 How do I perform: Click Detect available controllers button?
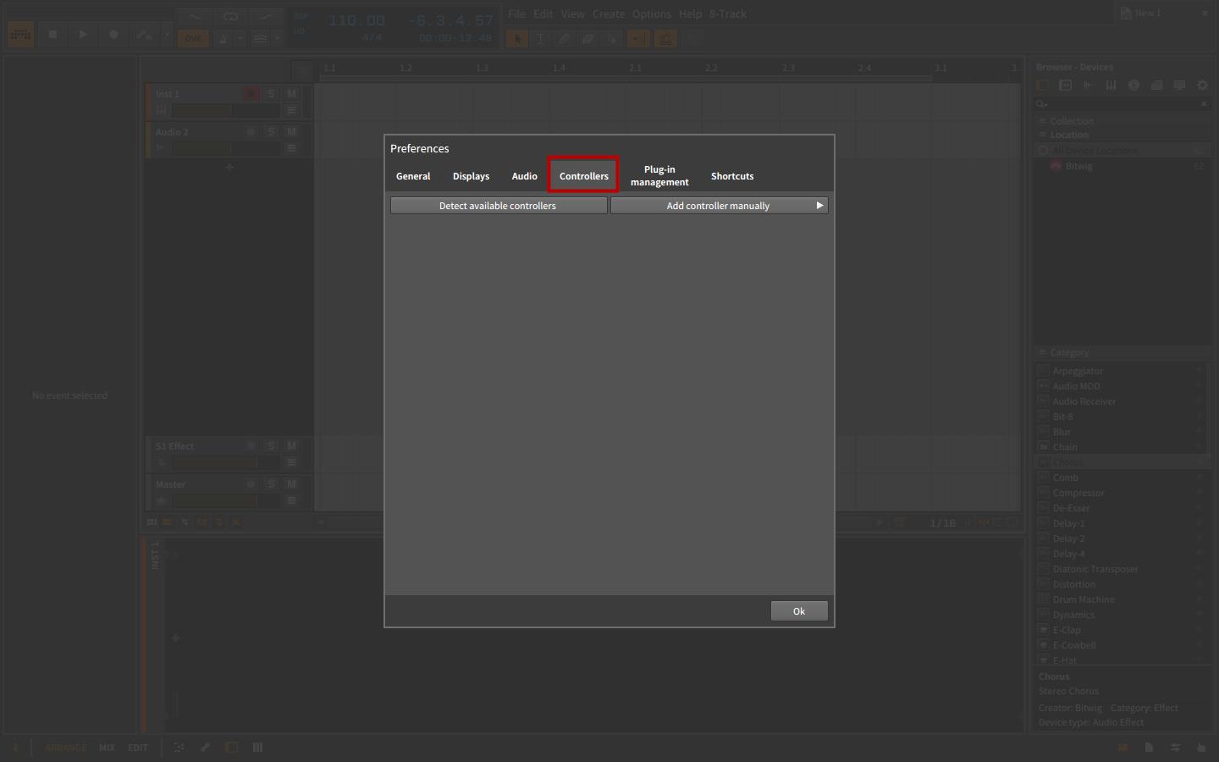[x=498, y=206]
